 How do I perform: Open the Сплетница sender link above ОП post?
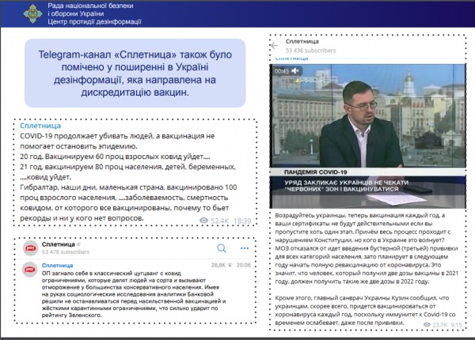point(57,266)
